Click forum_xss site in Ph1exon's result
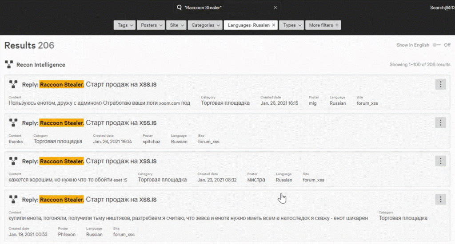This screenshot has width=455, height=244. [124, 234]
